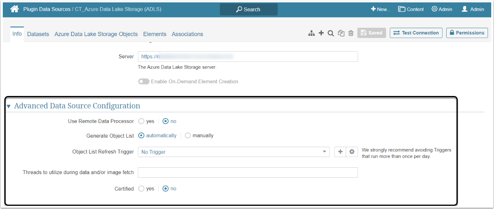
Task: Click the magnifier search icon in toolbar
Action: pos(331,33)
